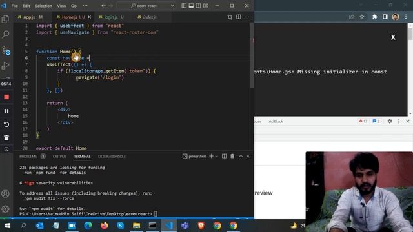This screenshot has height=232, width=413.
Task: Open the changes compare icon above the editor
Action: point(230,17)
